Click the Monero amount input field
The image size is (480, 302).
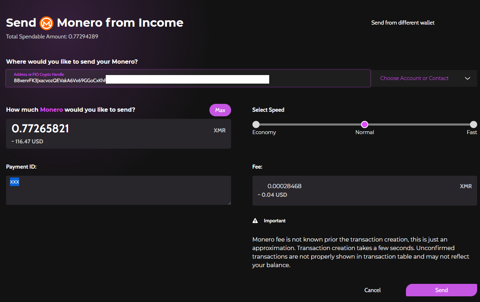click(x=119, y=134)
